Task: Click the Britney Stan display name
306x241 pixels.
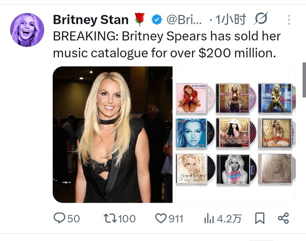Action: coord(91,19)
